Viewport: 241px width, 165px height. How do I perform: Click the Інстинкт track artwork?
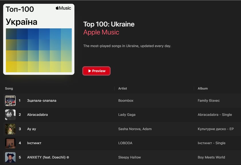coord(10,143)
